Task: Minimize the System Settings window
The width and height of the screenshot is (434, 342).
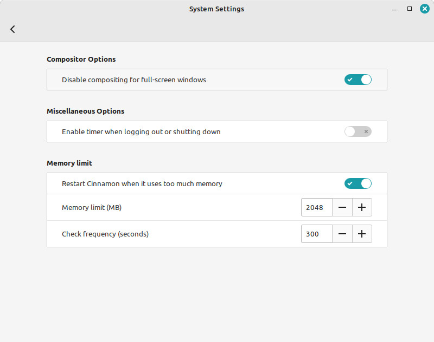Action: [394, 9]
